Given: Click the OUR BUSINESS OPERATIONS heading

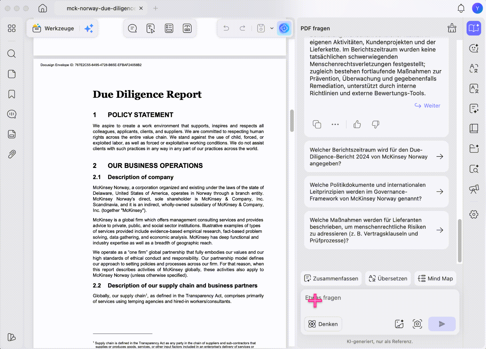Looking at the screenshot, I should pyautogui.click(x=155, y=166).
